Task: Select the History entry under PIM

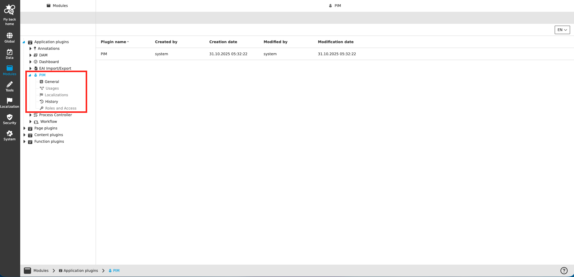Action: [51, 101]
